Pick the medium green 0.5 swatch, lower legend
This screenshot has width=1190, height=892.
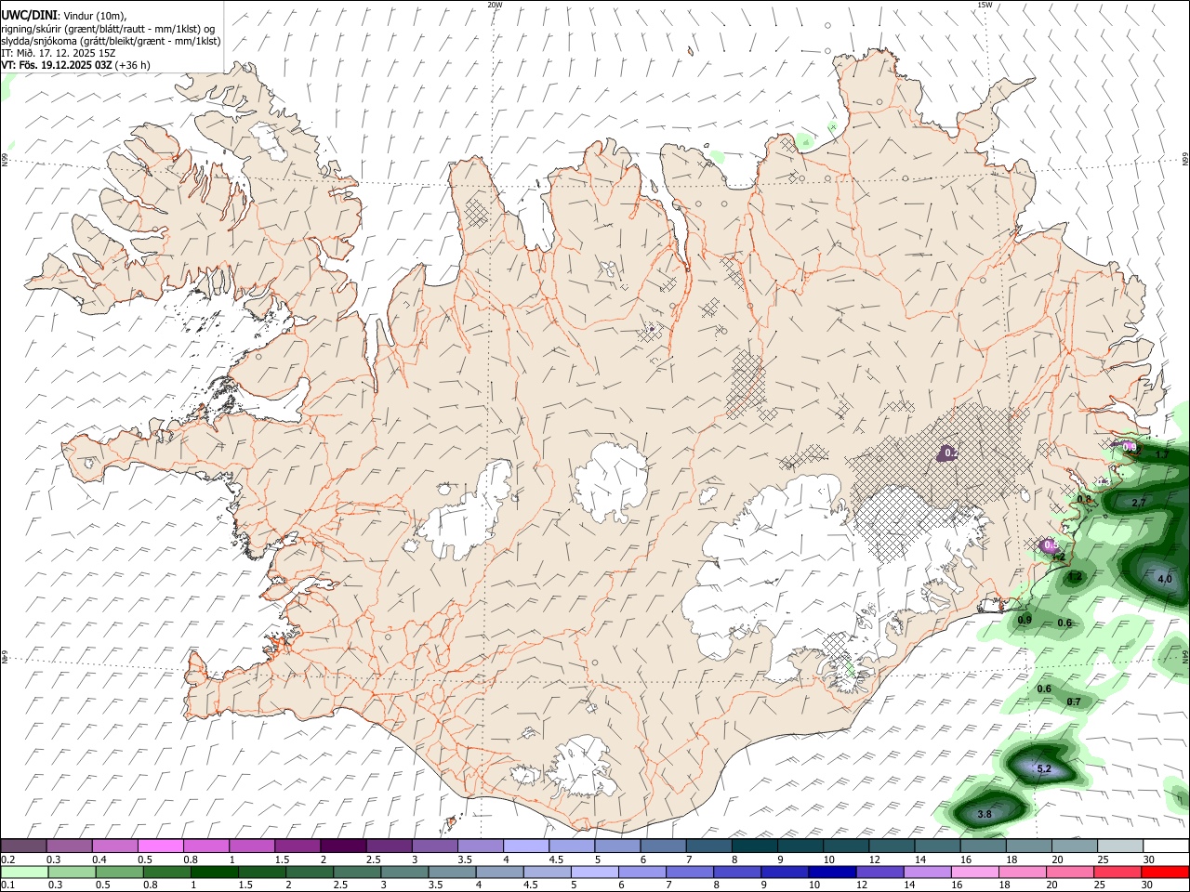(119, 872)
